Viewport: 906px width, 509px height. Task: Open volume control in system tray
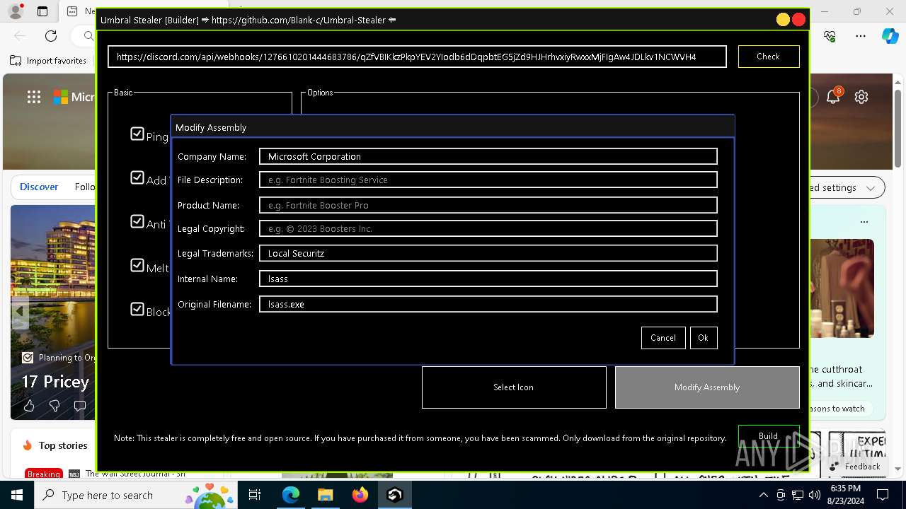pyautogui.click(x=814, y=495)
